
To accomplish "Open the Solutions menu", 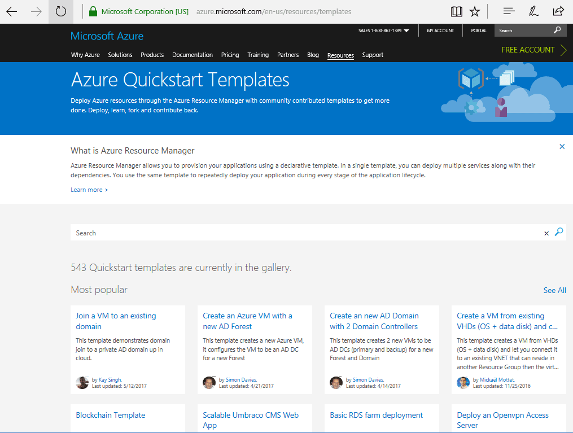I will pos(120,55).
